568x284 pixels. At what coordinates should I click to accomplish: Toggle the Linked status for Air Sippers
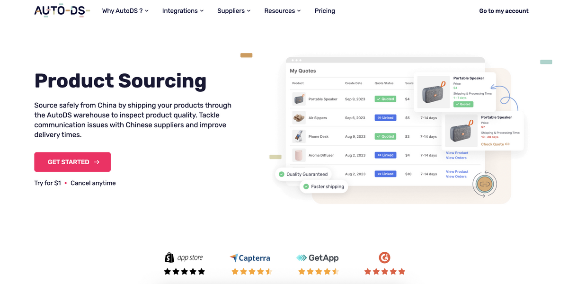[385, 117]
